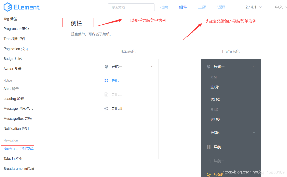Click the location pin icon beside 导航一
This screenshot has width=287, height=177.
pyautogui.click(x=106, y=66)
